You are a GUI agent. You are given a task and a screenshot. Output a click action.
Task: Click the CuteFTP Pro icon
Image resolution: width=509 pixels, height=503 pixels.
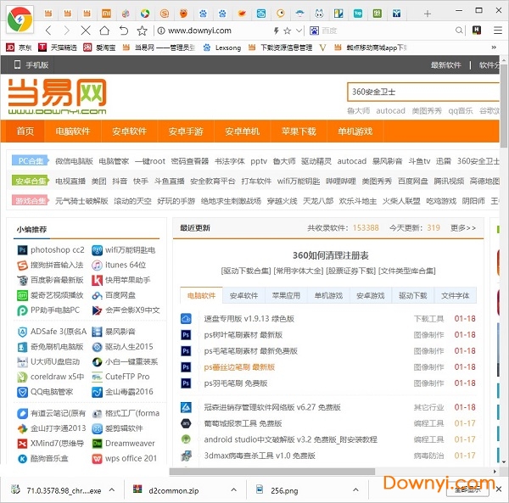click(96, 377)
